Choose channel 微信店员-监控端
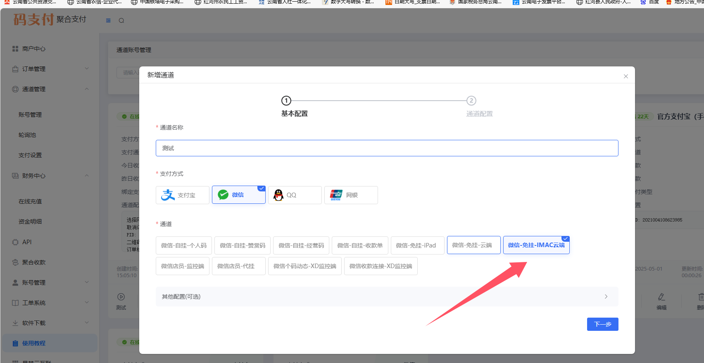 point(183,266)
